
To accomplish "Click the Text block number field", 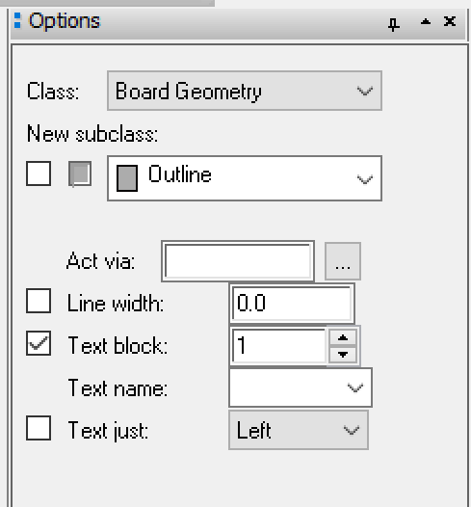I will tap(278, 346).
